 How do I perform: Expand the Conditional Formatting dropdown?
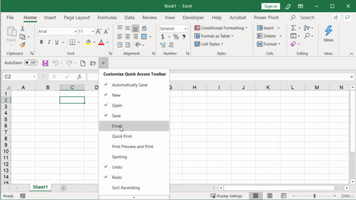(x=246, y=28)
